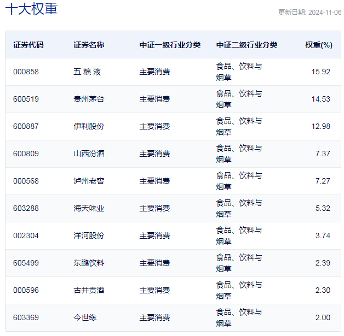Screen dimensions: 344x336
Task: Click 食品、饮料与烟草 in the 603369 row
Action: pos(239,317)
